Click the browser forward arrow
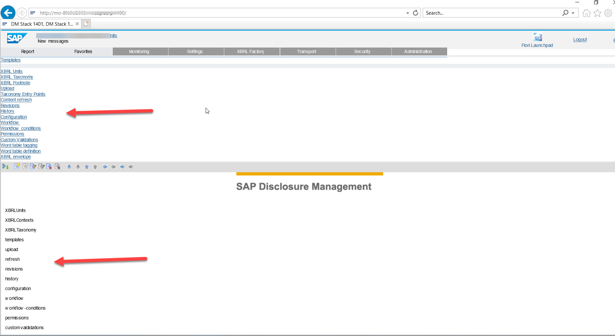615x336 pixels. pos(22,13)
